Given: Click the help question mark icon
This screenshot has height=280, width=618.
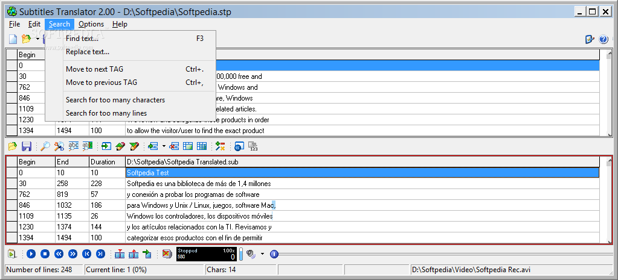Looking at the screenshot, I should (604, 39).
